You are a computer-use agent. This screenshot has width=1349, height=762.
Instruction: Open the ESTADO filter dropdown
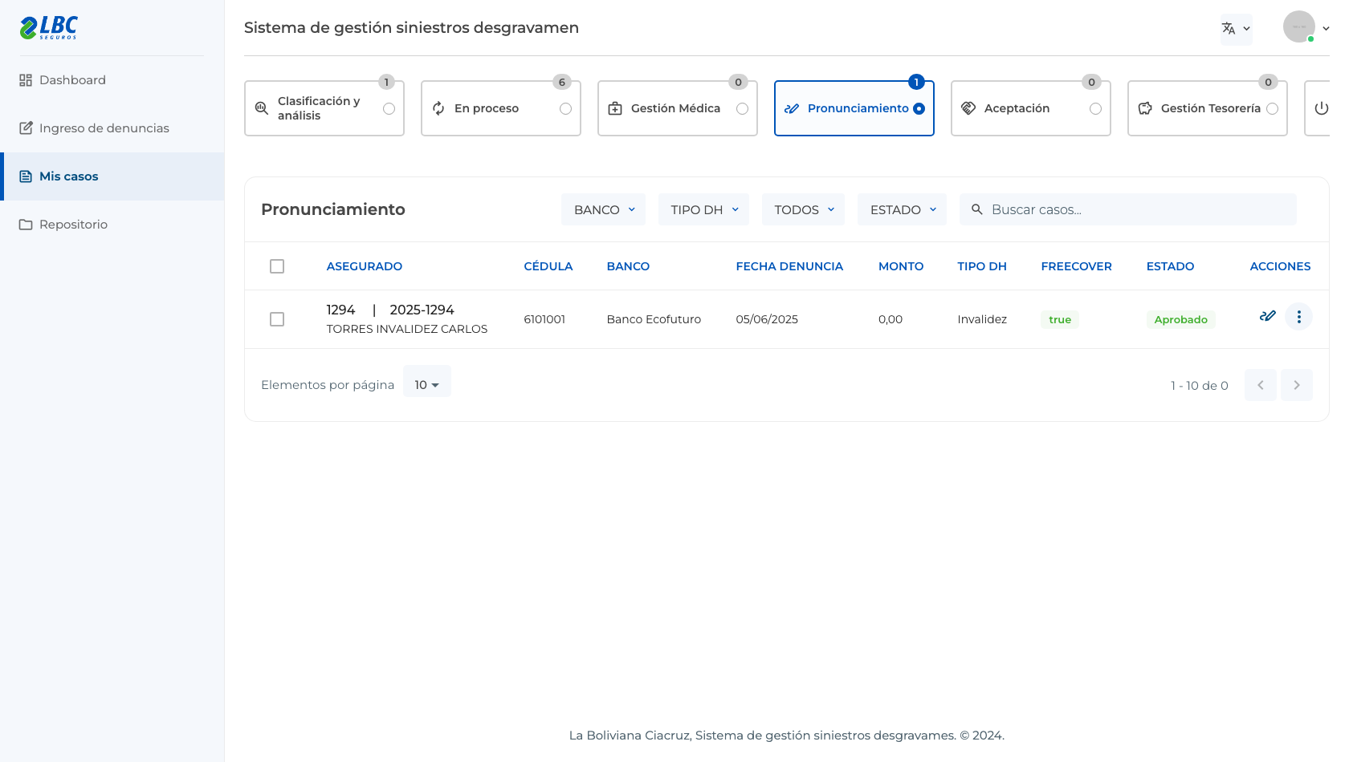902,209
